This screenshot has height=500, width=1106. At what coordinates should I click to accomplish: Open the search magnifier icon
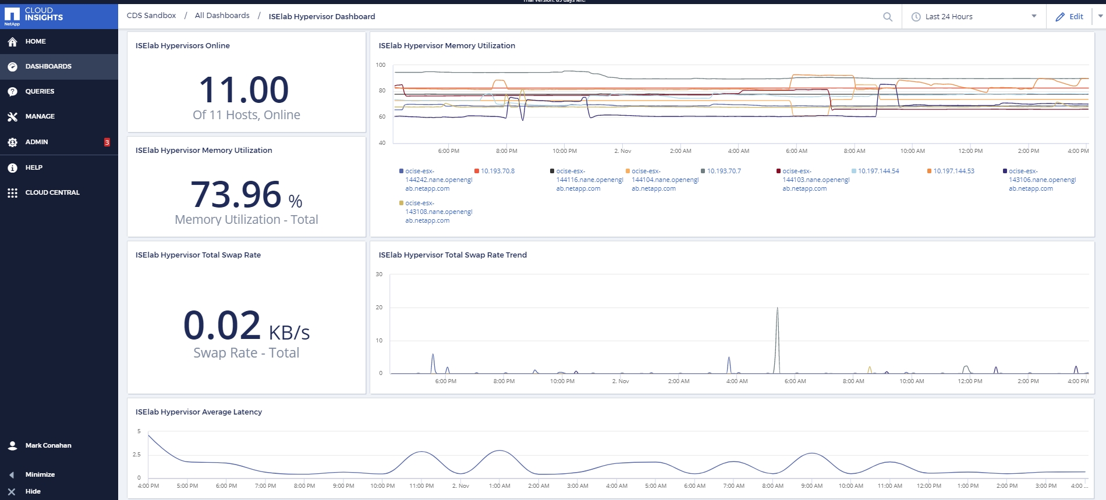887,17
